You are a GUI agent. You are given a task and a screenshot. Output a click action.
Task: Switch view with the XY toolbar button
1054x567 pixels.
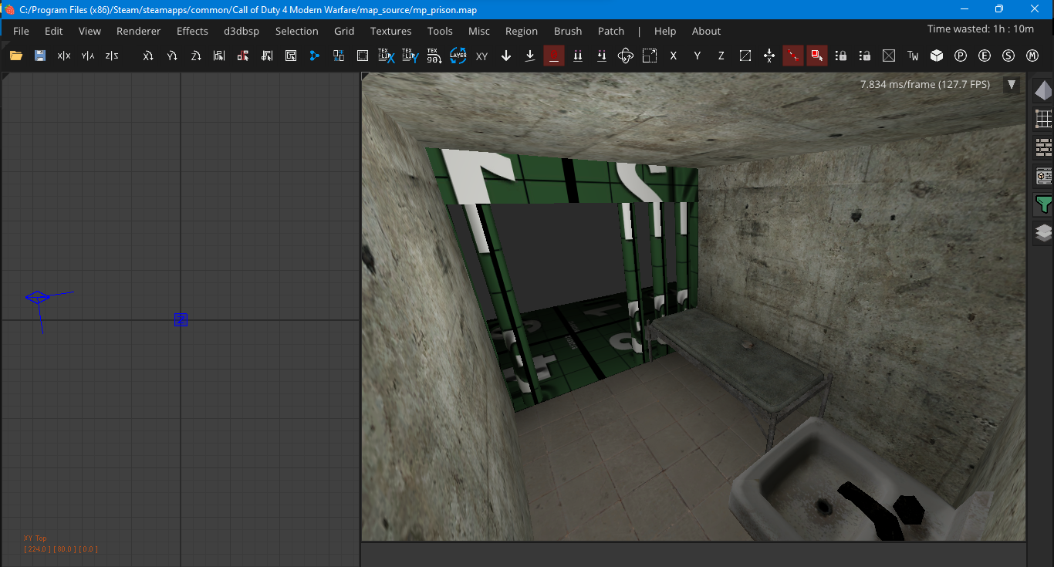point(481,56)
